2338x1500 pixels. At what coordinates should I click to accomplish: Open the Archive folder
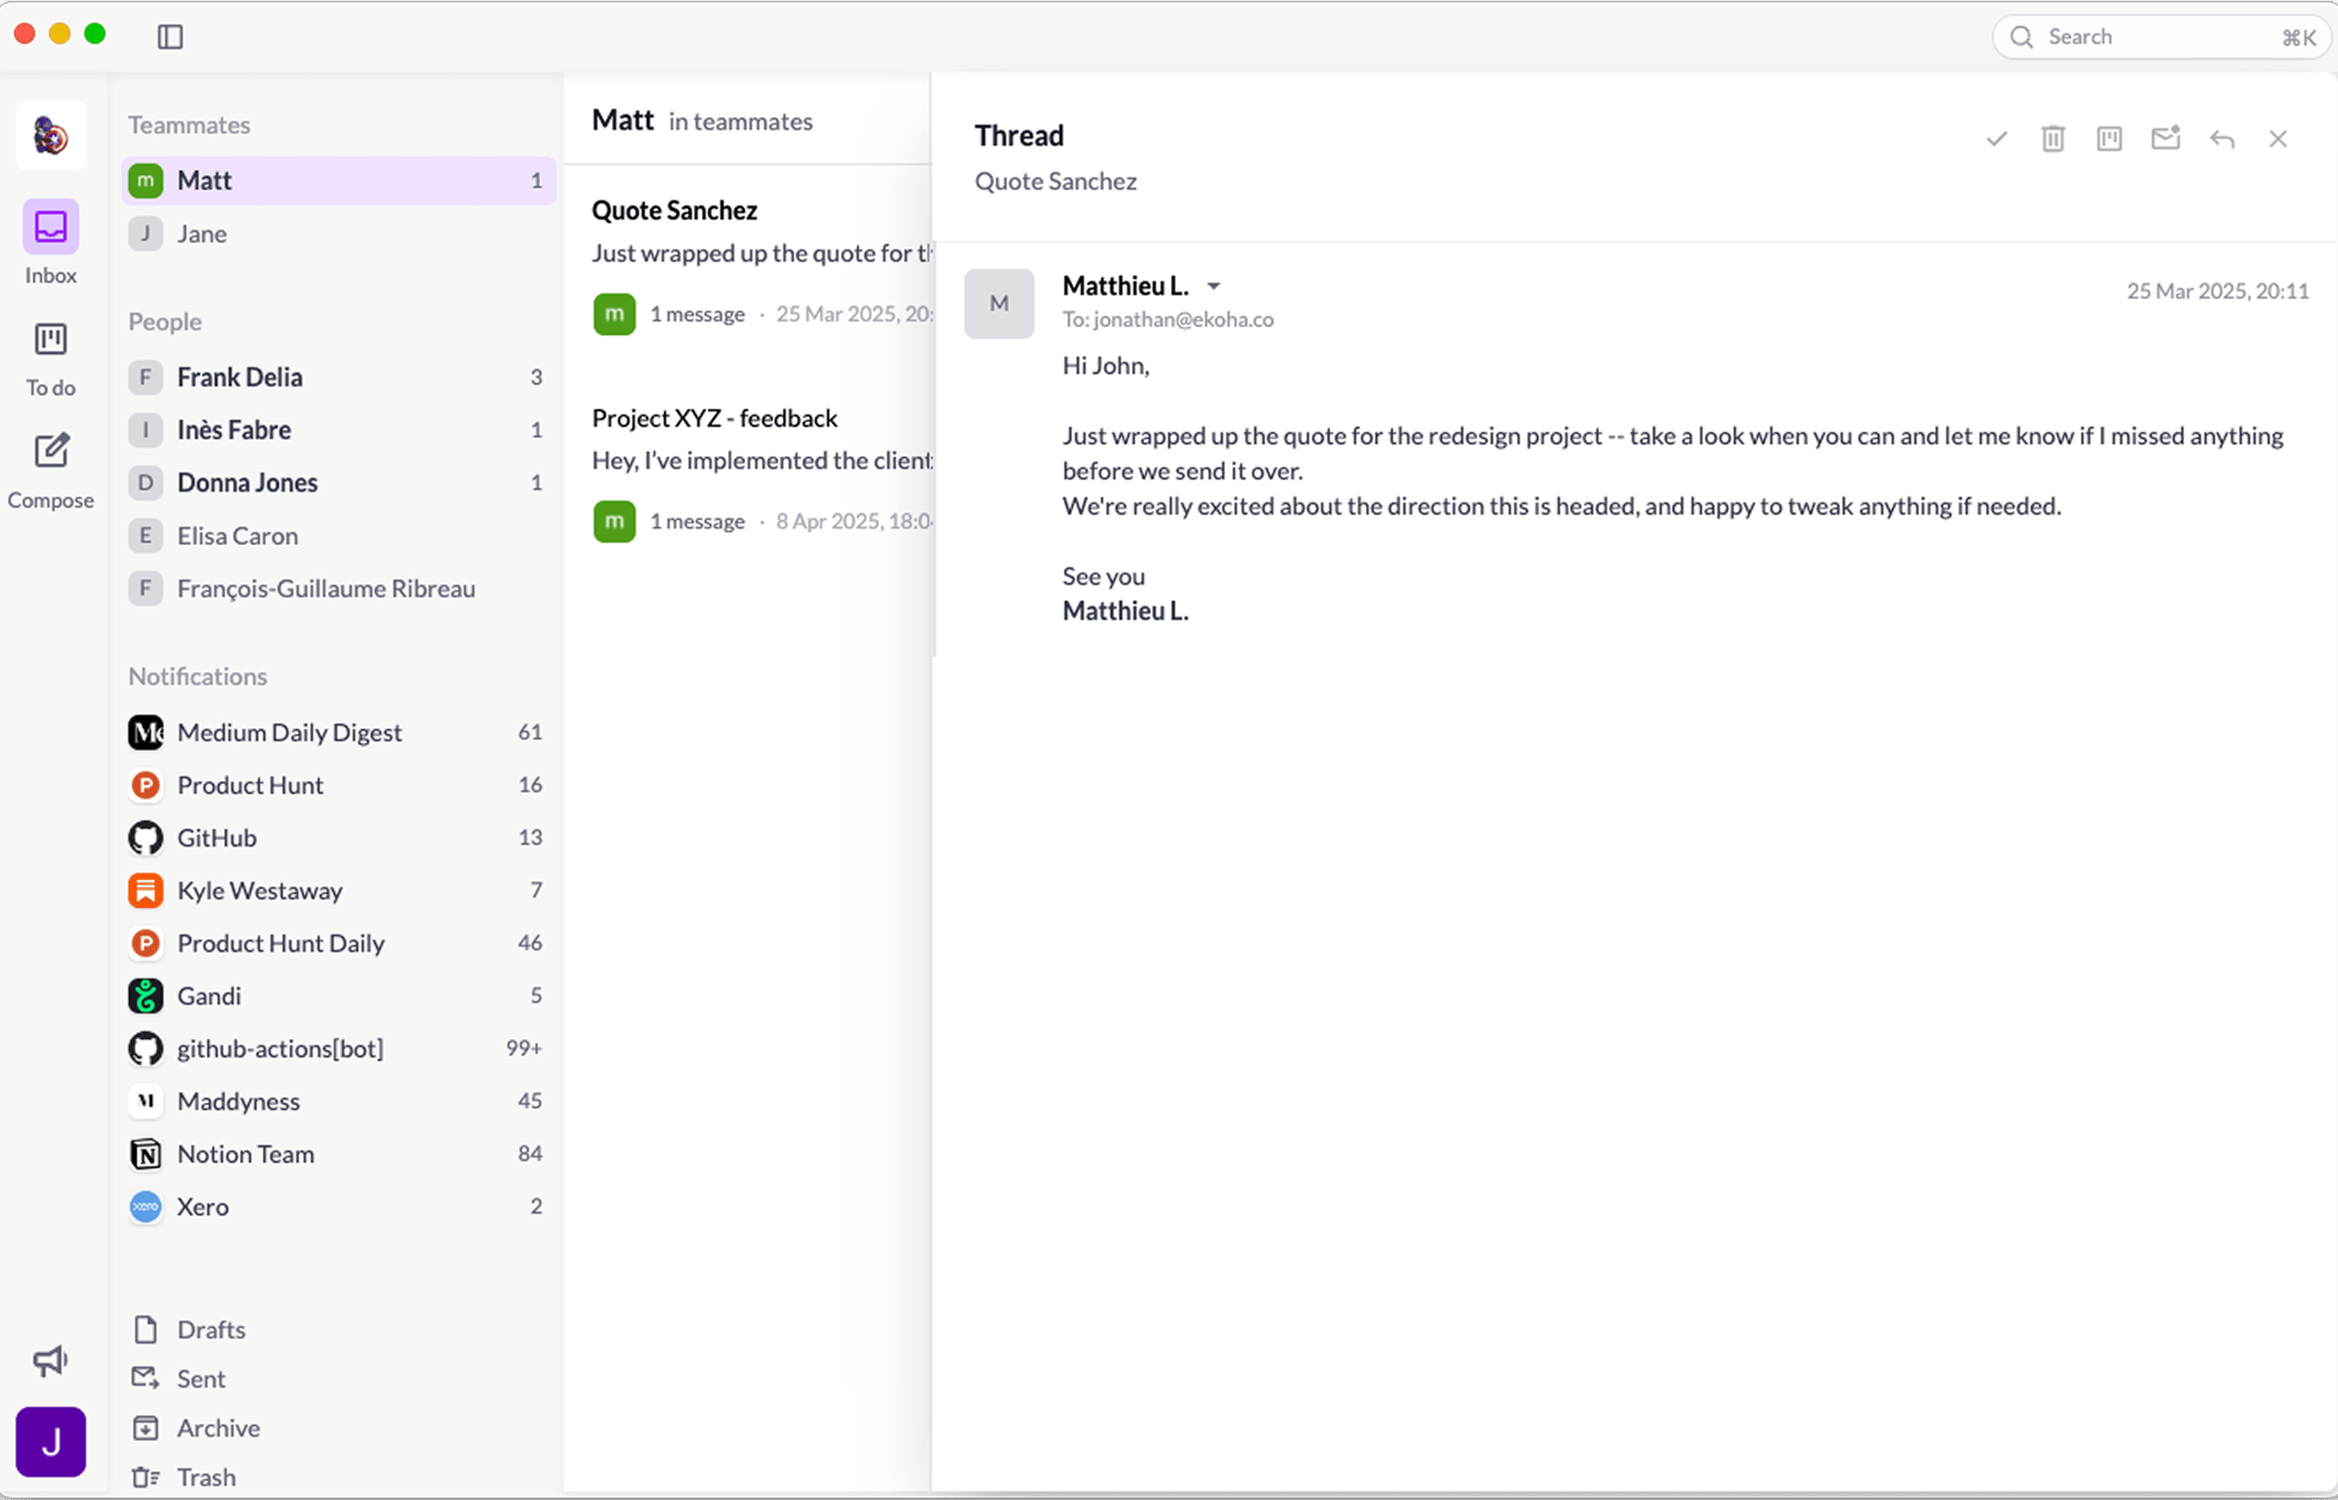(218, 1428)
